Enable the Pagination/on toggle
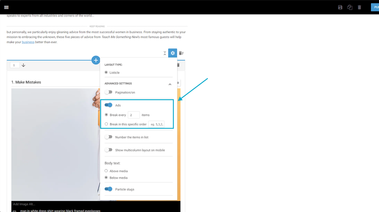The width and height of the screenshot is (379, 212). (109, 92)
